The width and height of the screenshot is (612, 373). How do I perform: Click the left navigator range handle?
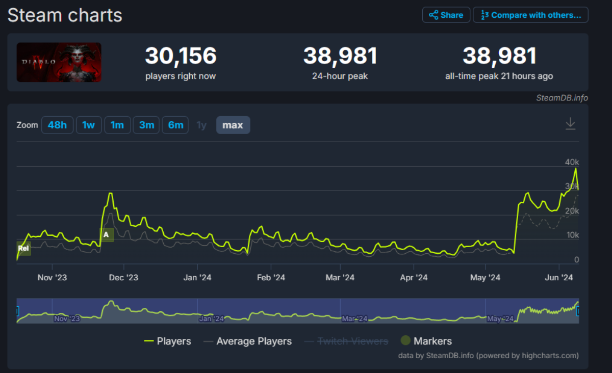pos(17,311)
